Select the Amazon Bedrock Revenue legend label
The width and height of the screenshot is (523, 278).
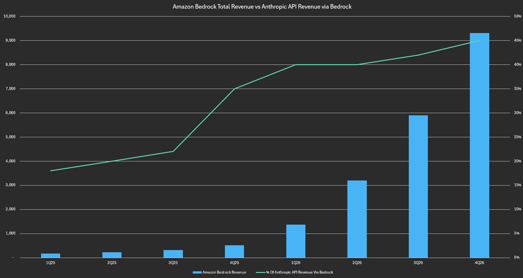tap(224, 272)
